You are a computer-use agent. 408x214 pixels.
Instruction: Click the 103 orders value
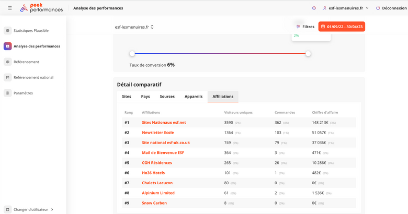(278, 133)
